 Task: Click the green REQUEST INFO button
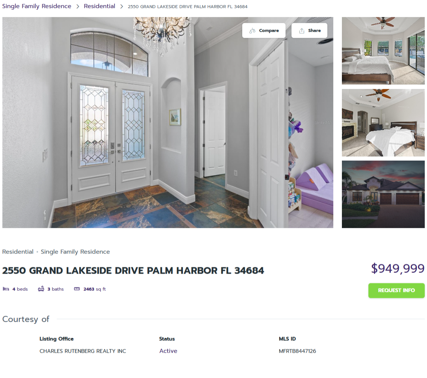396,290
